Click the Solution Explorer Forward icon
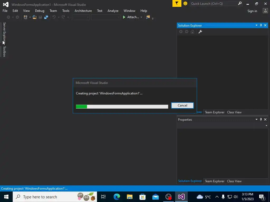The width and height of the screenshot is (270, 202). (186, 32)
